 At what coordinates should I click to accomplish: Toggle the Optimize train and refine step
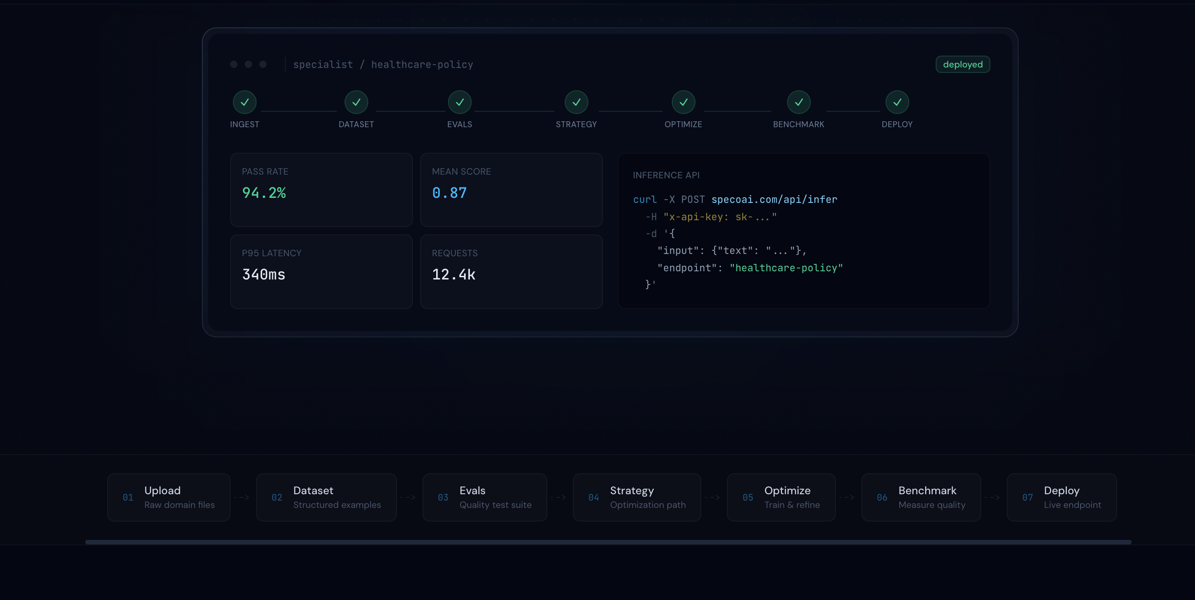(x=781, y=497)
